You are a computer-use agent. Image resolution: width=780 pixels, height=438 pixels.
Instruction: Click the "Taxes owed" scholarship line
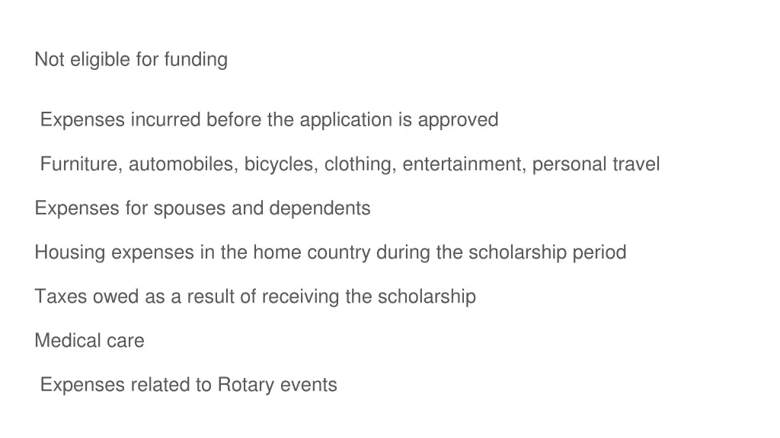click(x=254, y=297)
